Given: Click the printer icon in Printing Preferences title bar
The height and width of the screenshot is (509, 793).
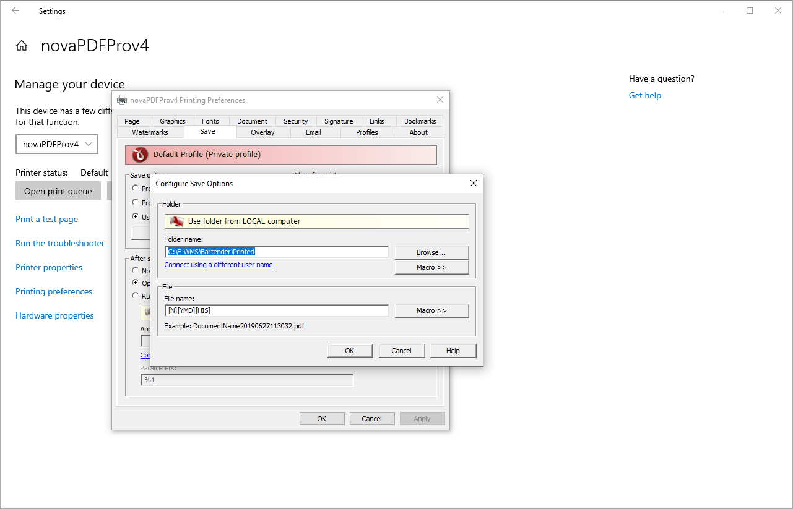Looking at the screenshot, I should click(122, 100).
